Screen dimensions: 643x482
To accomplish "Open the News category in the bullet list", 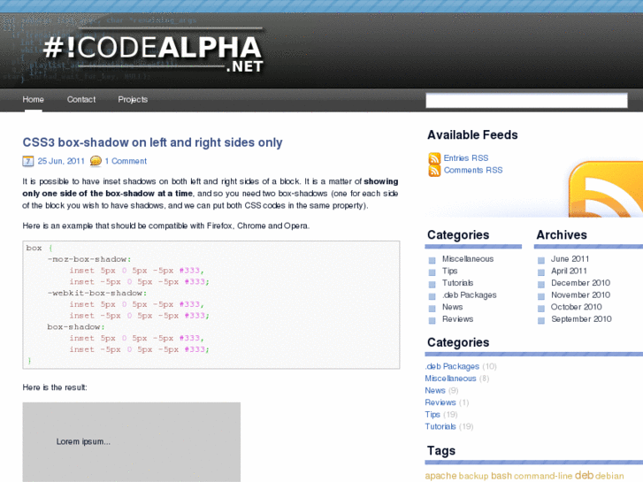I will click(452, 307).
